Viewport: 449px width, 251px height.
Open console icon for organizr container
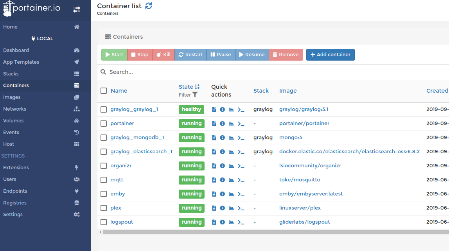241,166
